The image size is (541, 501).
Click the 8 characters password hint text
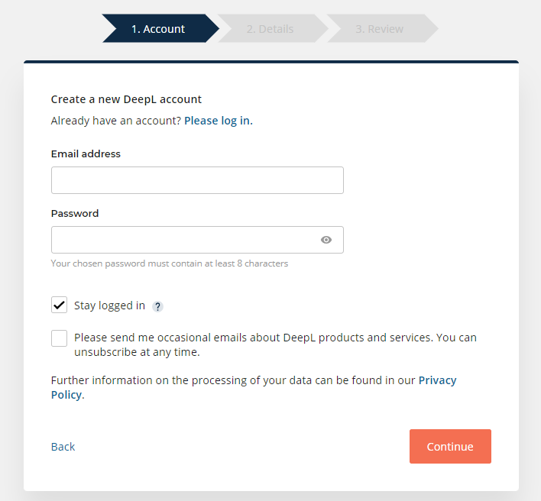pyautogui.click(x=169, y=263)
